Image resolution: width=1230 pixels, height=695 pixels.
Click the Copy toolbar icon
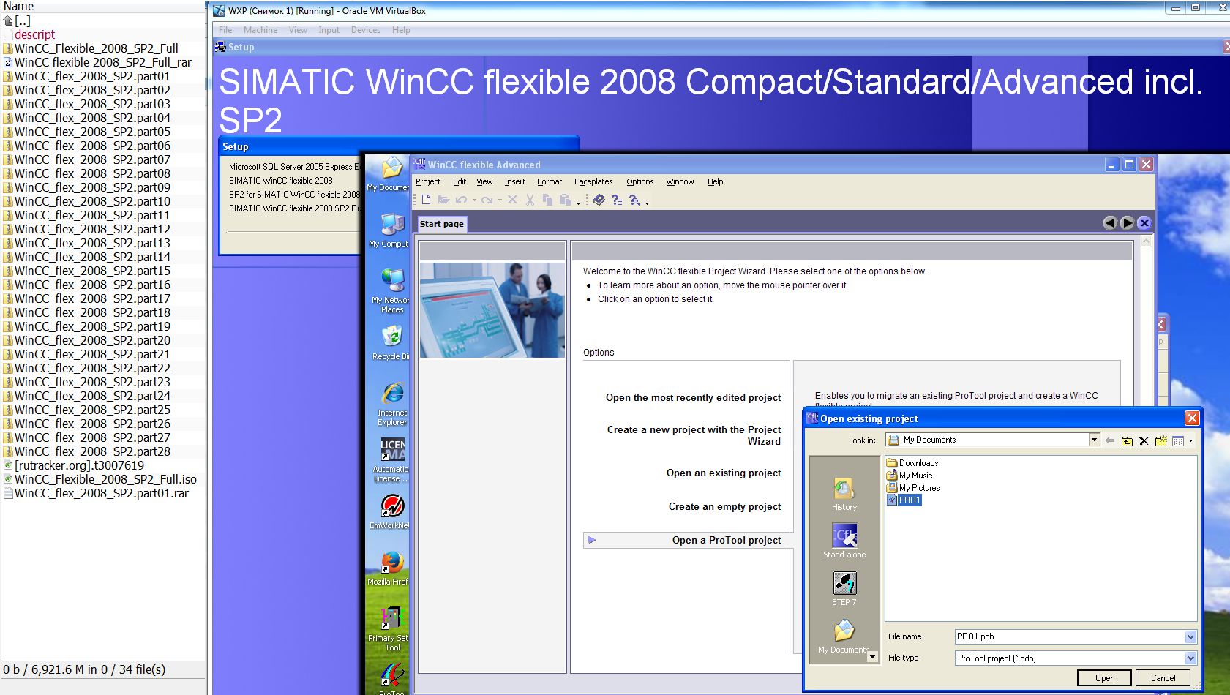click(x=547, y=200)
